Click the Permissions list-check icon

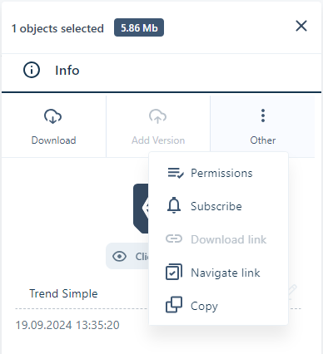pos(176,173)
